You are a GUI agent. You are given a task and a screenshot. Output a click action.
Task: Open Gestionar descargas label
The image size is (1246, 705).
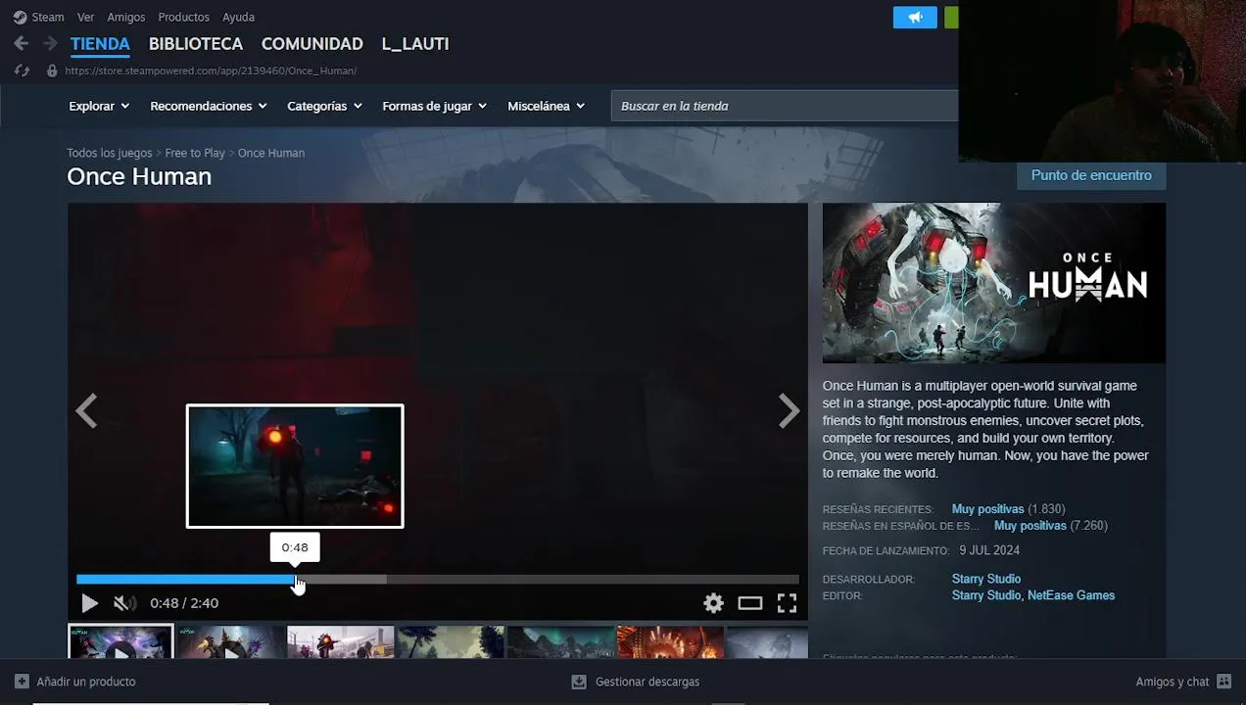pyautogui.click(x=647, y=681)
